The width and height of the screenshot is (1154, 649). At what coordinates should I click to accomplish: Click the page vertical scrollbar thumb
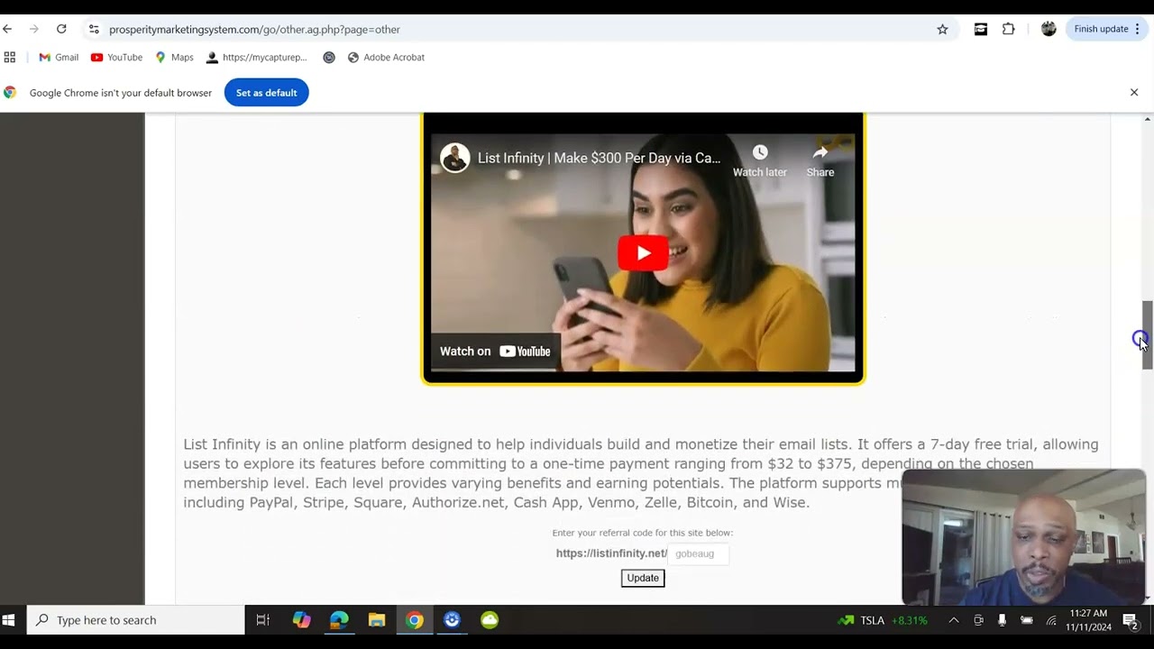1148,334
